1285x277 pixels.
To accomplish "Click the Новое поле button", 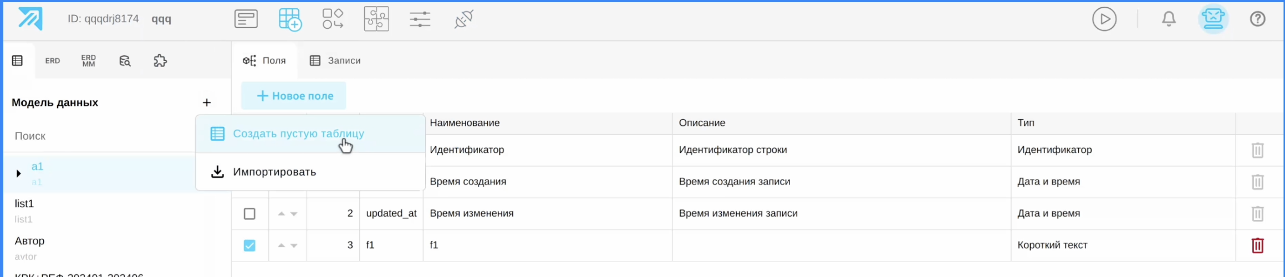I will click(294, 96).
